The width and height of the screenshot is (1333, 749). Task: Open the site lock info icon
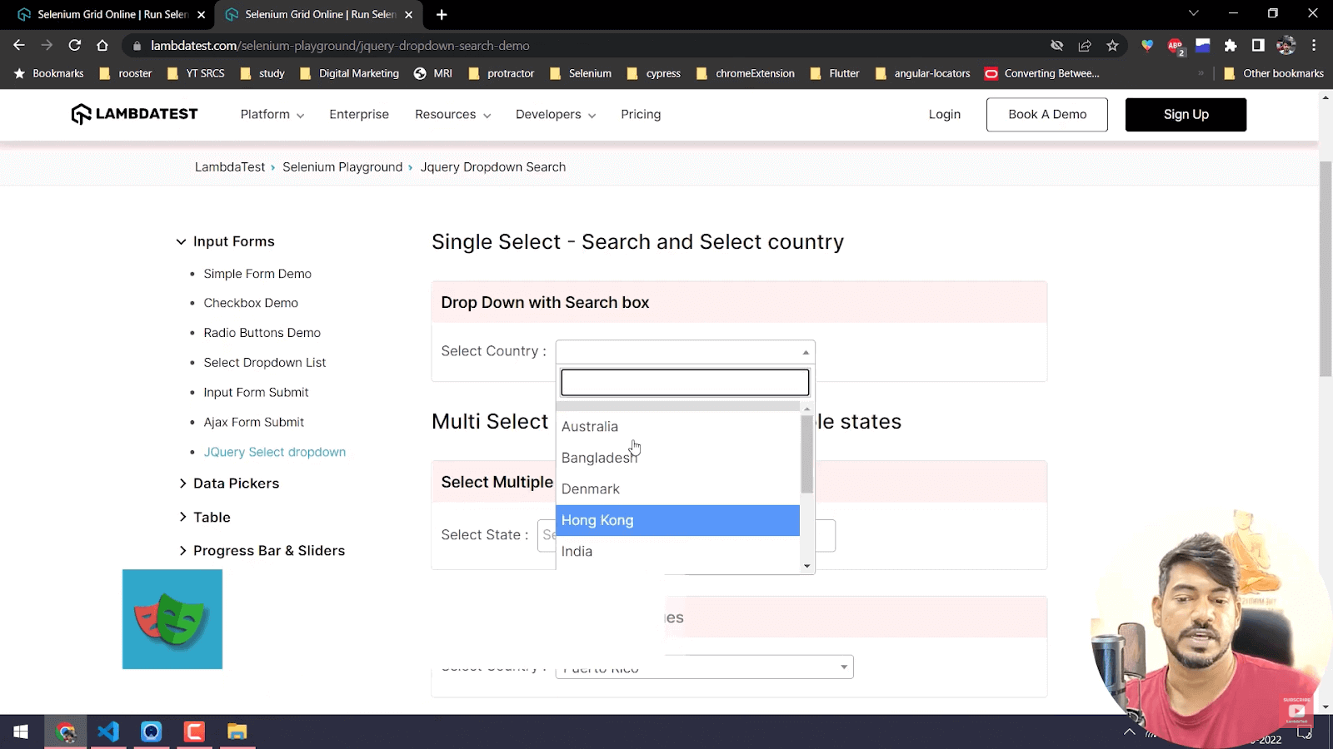point(137,46)
